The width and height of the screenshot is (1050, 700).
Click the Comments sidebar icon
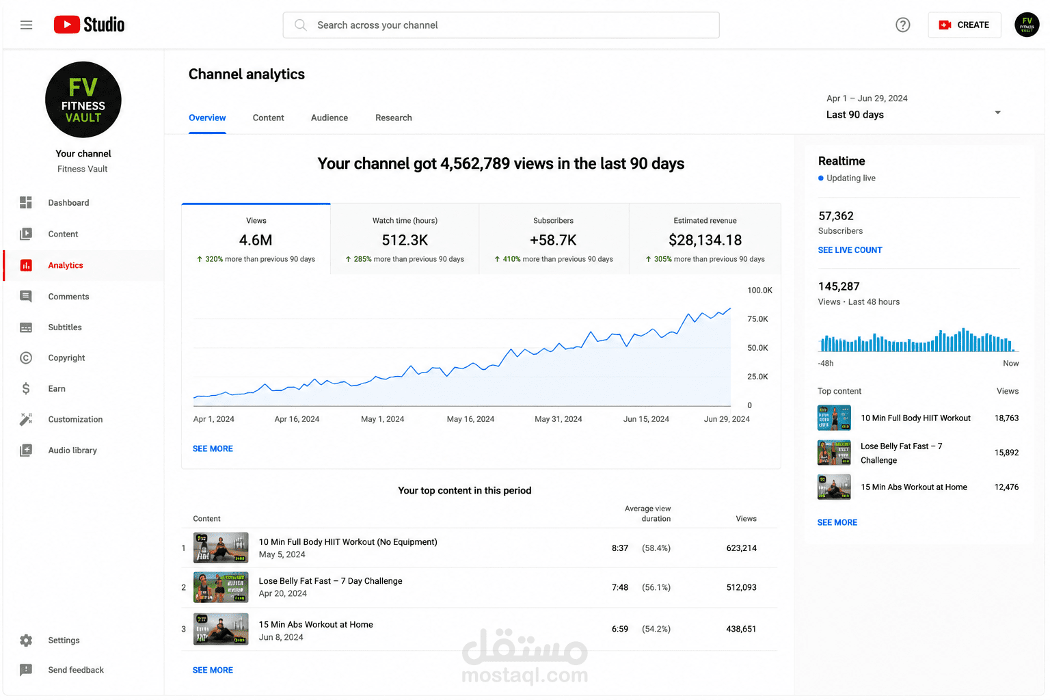pos(26,297)
